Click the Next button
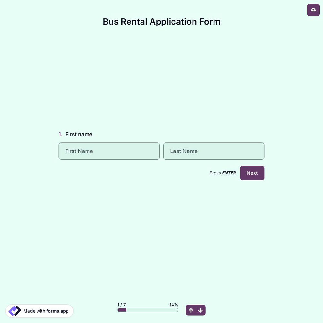This screenshot has height=323, width=323. (252, 172)
